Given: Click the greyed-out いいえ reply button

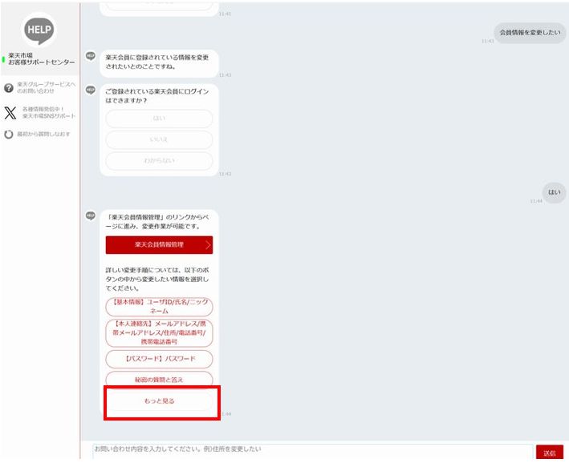Looking at the screenshot, I should [x=159, y=139].
